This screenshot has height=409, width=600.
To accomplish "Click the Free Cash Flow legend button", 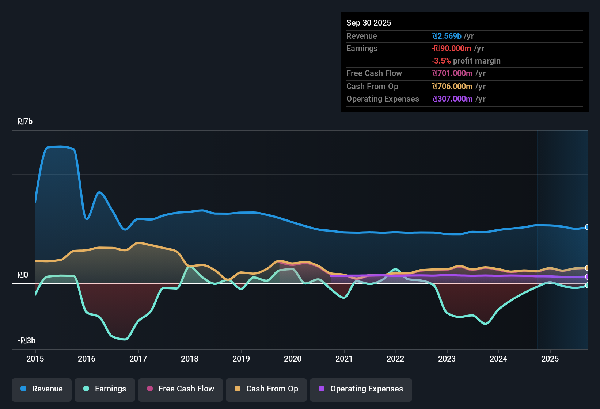I will (180, 389).
